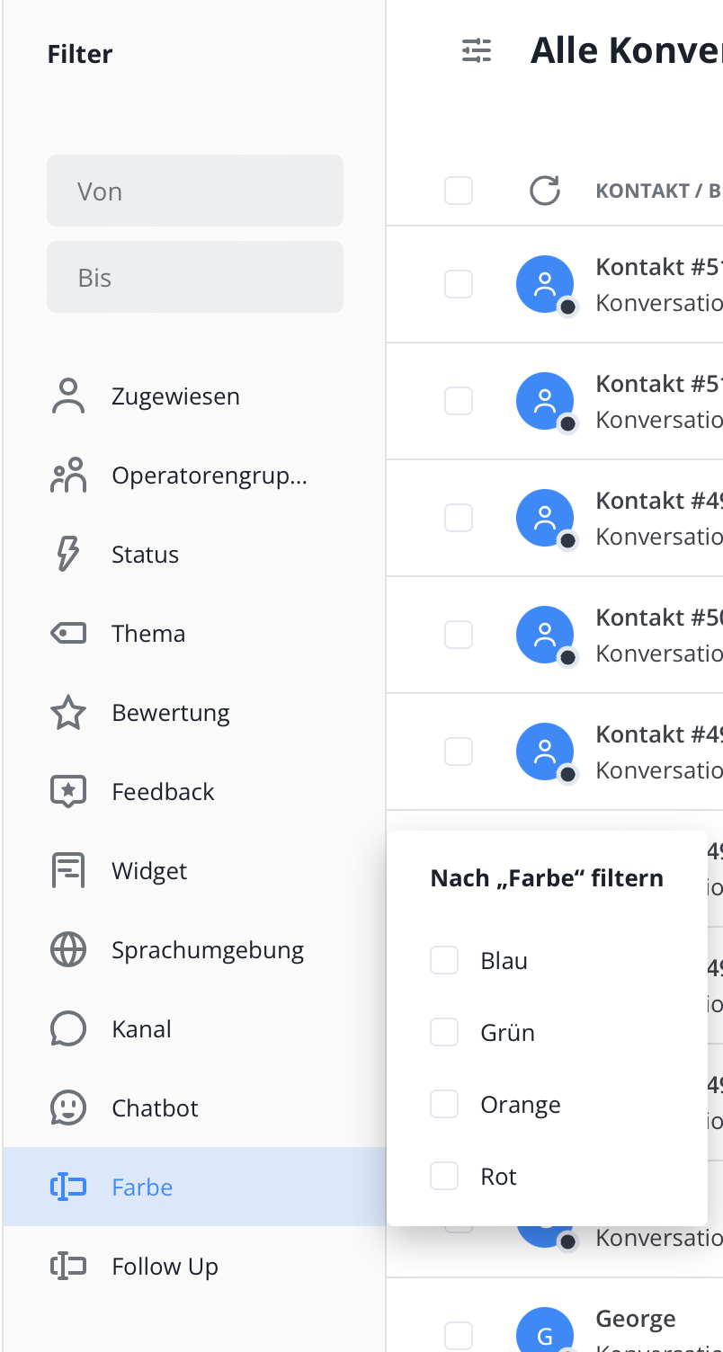Screen dimensions: 723x1352
Task: Enable the Rot color filter checkbox
Action: pos(444,1176)
